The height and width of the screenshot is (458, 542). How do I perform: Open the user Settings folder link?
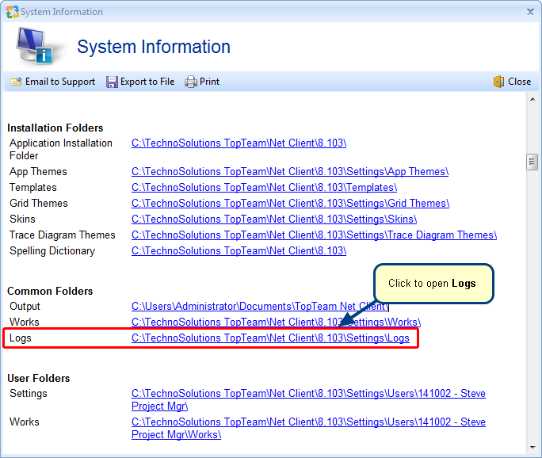click(308, 394)
